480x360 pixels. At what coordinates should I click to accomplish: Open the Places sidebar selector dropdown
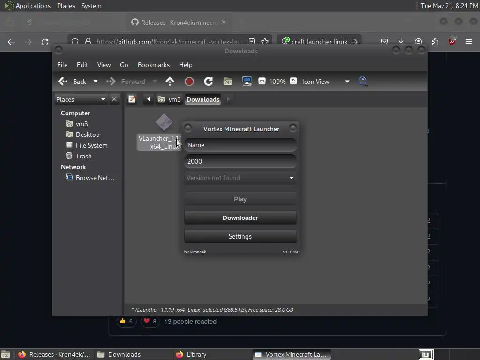81,99
